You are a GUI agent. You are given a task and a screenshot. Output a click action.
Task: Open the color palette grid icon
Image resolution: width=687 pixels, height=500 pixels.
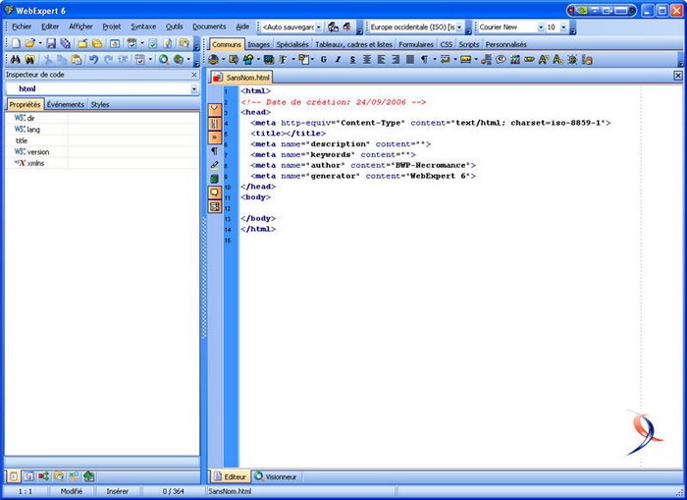515,59
